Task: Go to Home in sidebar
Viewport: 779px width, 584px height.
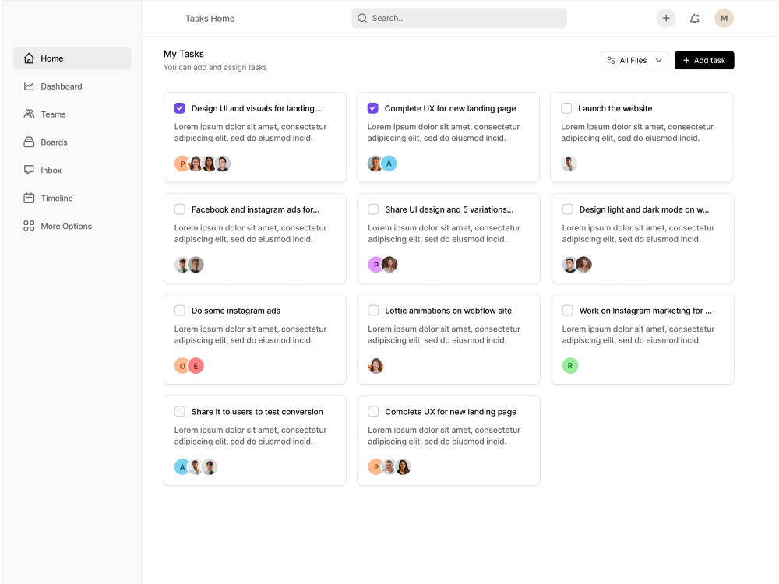Action: (x=72, y=58)
